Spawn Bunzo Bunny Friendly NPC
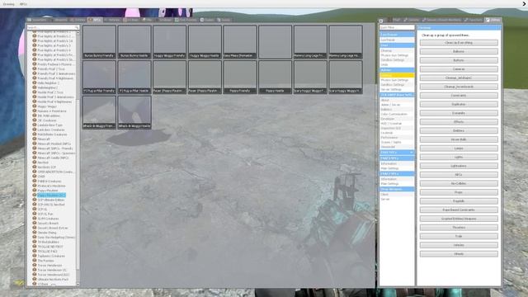Viewport: 528px width, 297px height. (99, 42)
